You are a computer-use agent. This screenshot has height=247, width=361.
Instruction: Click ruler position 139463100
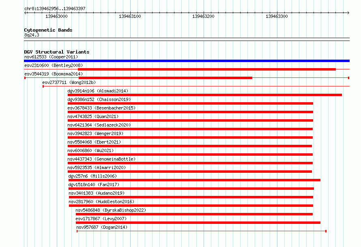[x=130, y=16]
